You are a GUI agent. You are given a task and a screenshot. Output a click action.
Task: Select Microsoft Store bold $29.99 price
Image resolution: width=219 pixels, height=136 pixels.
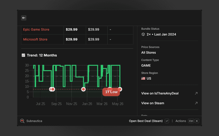coord(72,39)
